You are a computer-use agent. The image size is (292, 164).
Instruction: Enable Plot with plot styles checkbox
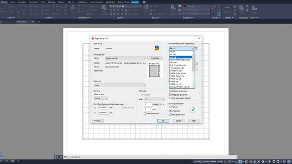pos(170,91)
